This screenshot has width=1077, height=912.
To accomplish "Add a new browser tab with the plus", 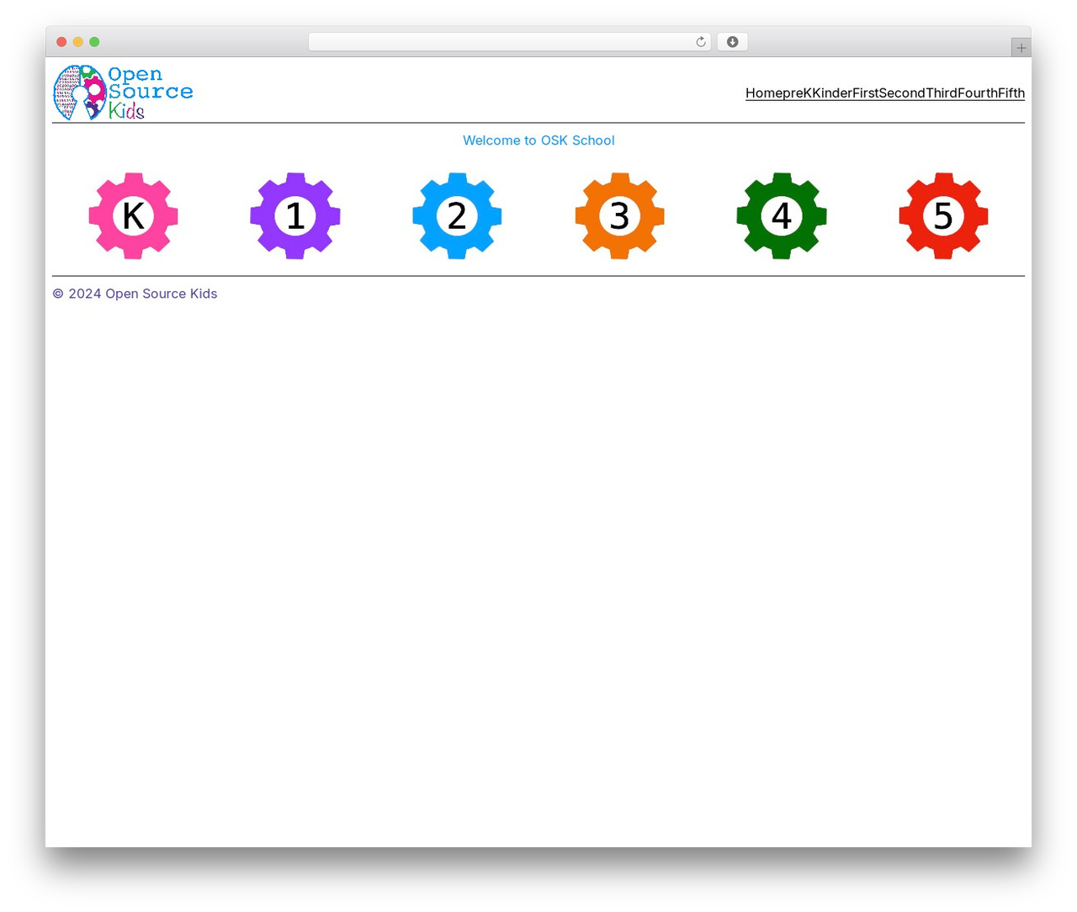I will [x=1021, y=48].
